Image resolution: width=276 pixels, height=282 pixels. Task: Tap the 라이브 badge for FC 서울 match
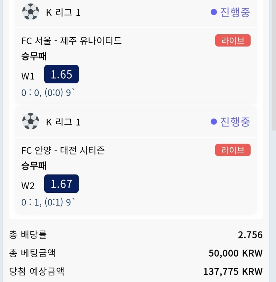coord(233,41)
